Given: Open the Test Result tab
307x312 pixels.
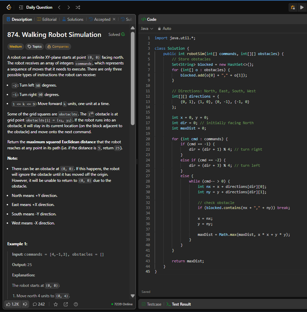Looking at the screenshot, I should click(x=179, y=304).
